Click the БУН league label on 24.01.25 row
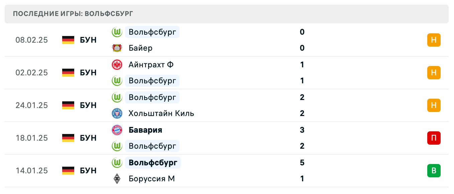 88,105
